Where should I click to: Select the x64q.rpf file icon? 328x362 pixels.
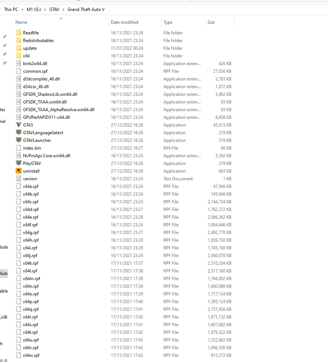[x=19, y=309]
